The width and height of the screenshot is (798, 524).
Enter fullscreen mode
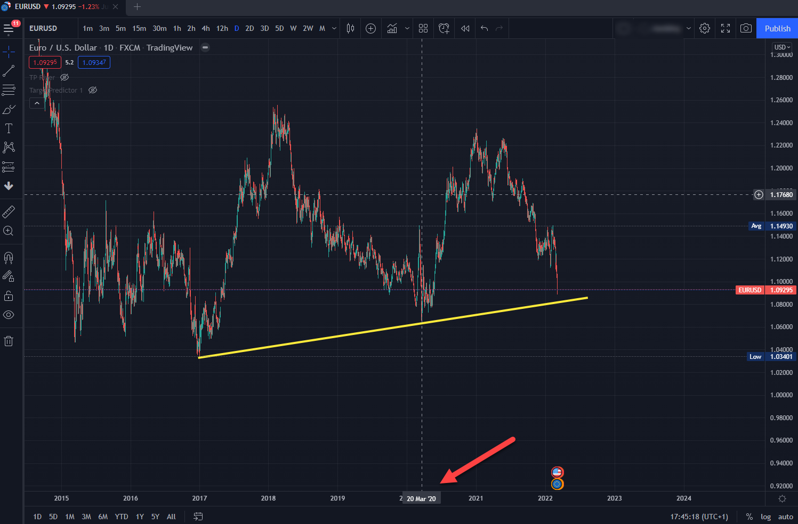(726, 28)
